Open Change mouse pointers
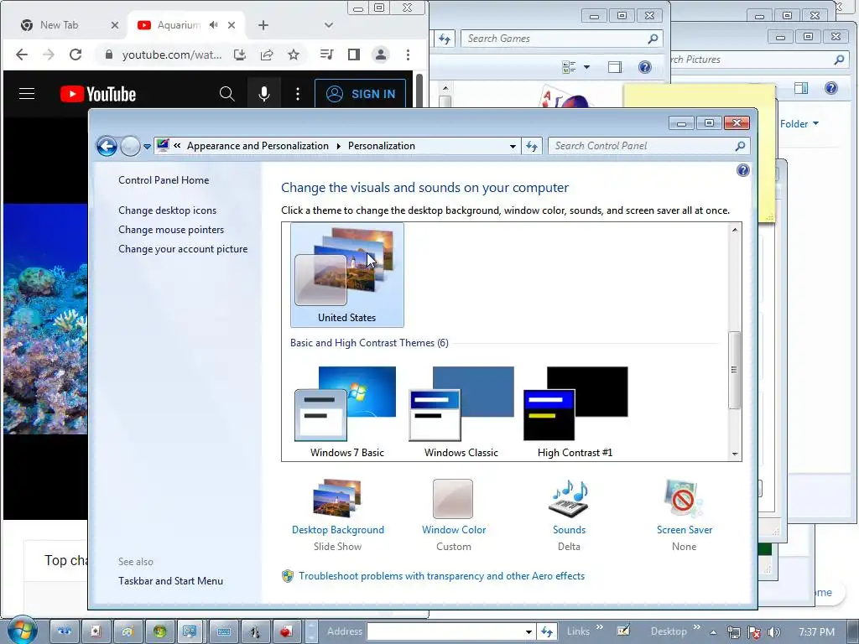Screen dimensions: 859x644 [x=171, y=230]
